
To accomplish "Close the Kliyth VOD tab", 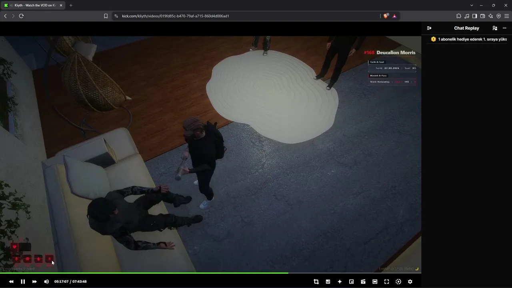I will 61,5.
